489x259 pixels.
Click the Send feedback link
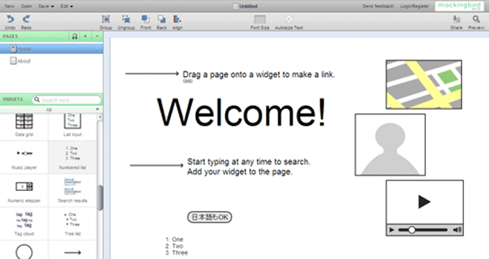pyautogui.click(x=378, y=6)
